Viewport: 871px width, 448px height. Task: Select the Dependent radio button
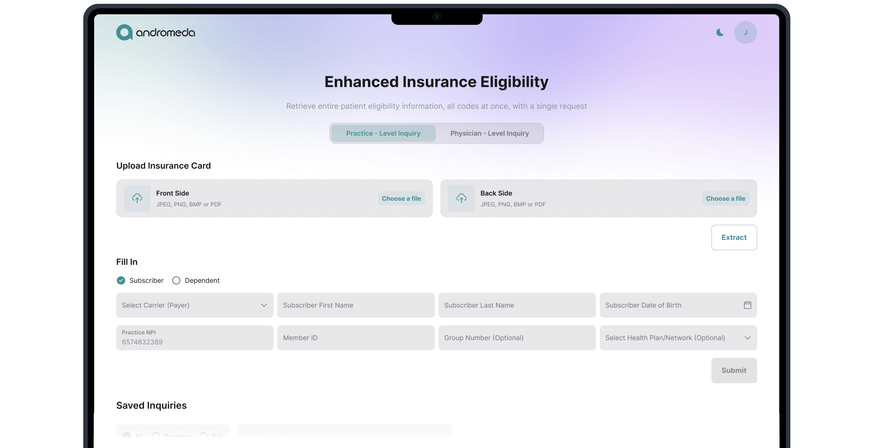pyautogui.click(x=176, y=281)
